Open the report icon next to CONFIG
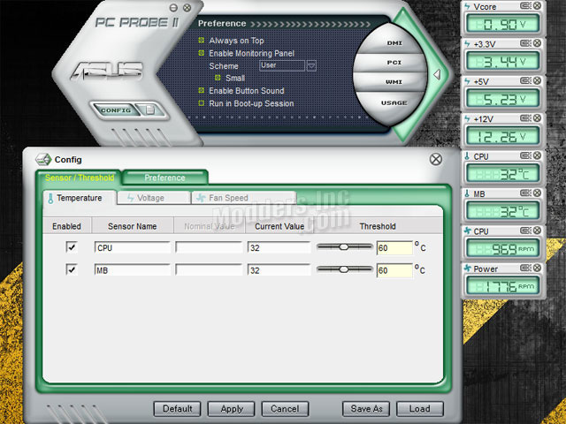 pos(149,110)
